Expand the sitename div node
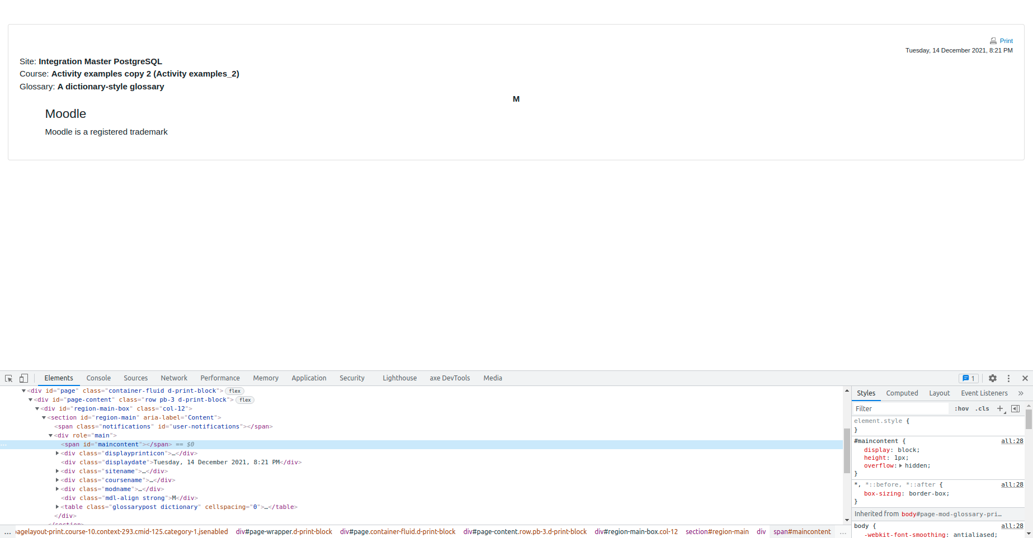Screen dimensions: 1033x538 57,472
